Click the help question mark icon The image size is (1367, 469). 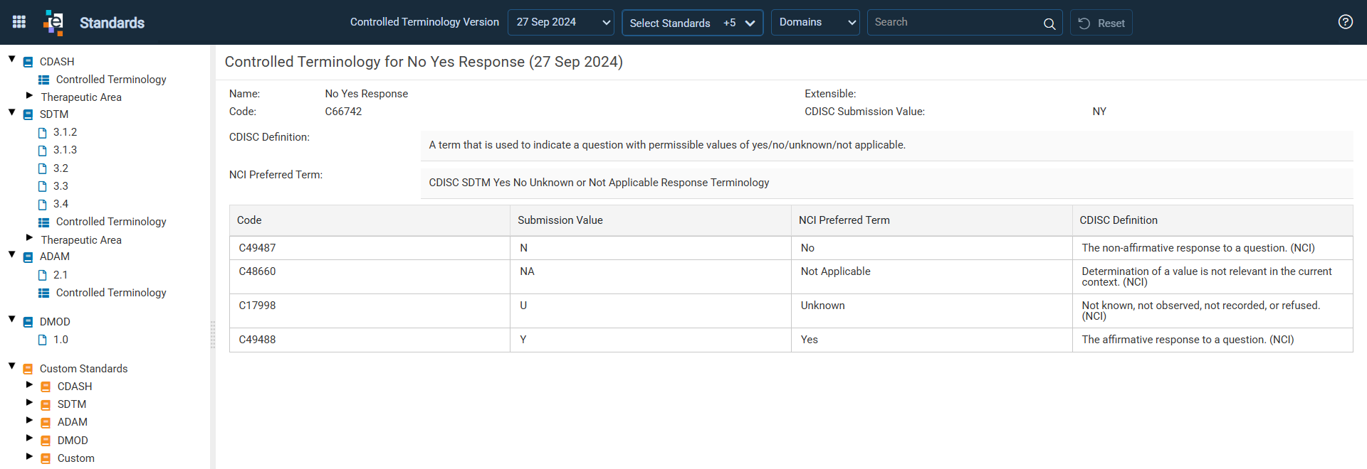[1345, 22]
